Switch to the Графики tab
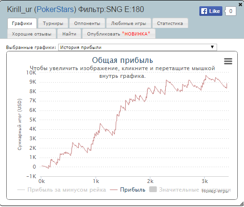244x207 pixels. [22, 24]
